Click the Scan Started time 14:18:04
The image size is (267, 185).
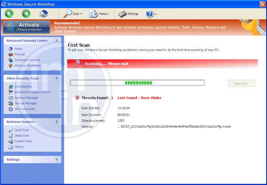point(124,108)
